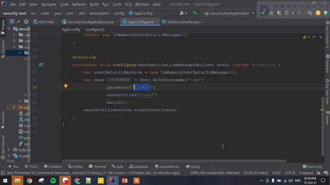Click the vertical editor scrollbar
Viewport: 330px width, 185px height.
coord(323,126)
